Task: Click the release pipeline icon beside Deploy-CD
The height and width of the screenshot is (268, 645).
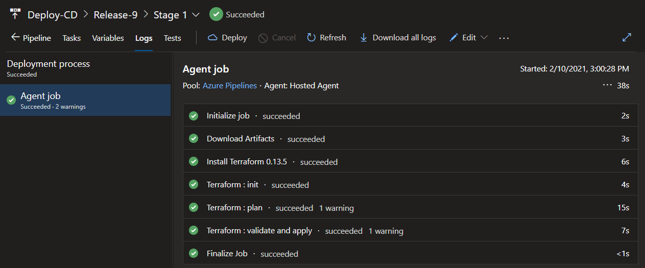Action: (x=15, y=14)
